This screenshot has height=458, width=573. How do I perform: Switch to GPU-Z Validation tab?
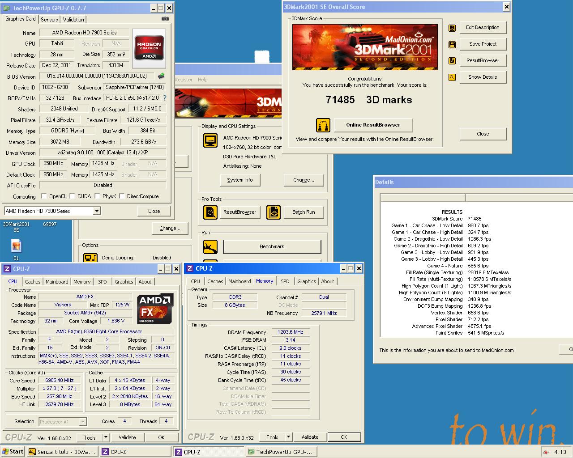click(73, 20)
